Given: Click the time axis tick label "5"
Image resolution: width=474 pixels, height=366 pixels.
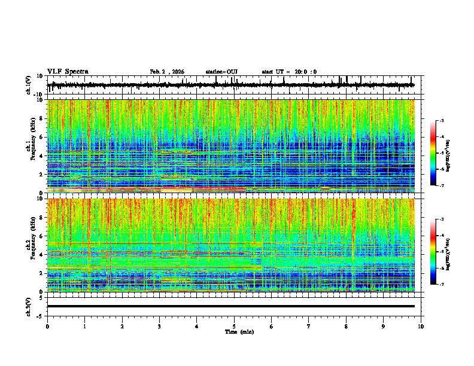Looking at the screenshot, I should (234, 326).
